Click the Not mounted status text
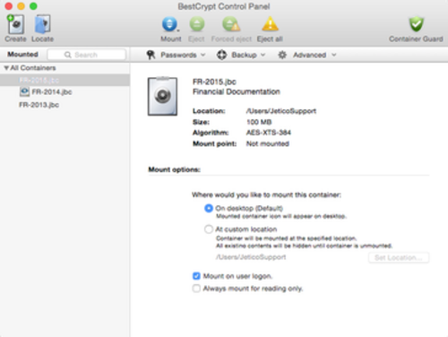 pos(268,143)
